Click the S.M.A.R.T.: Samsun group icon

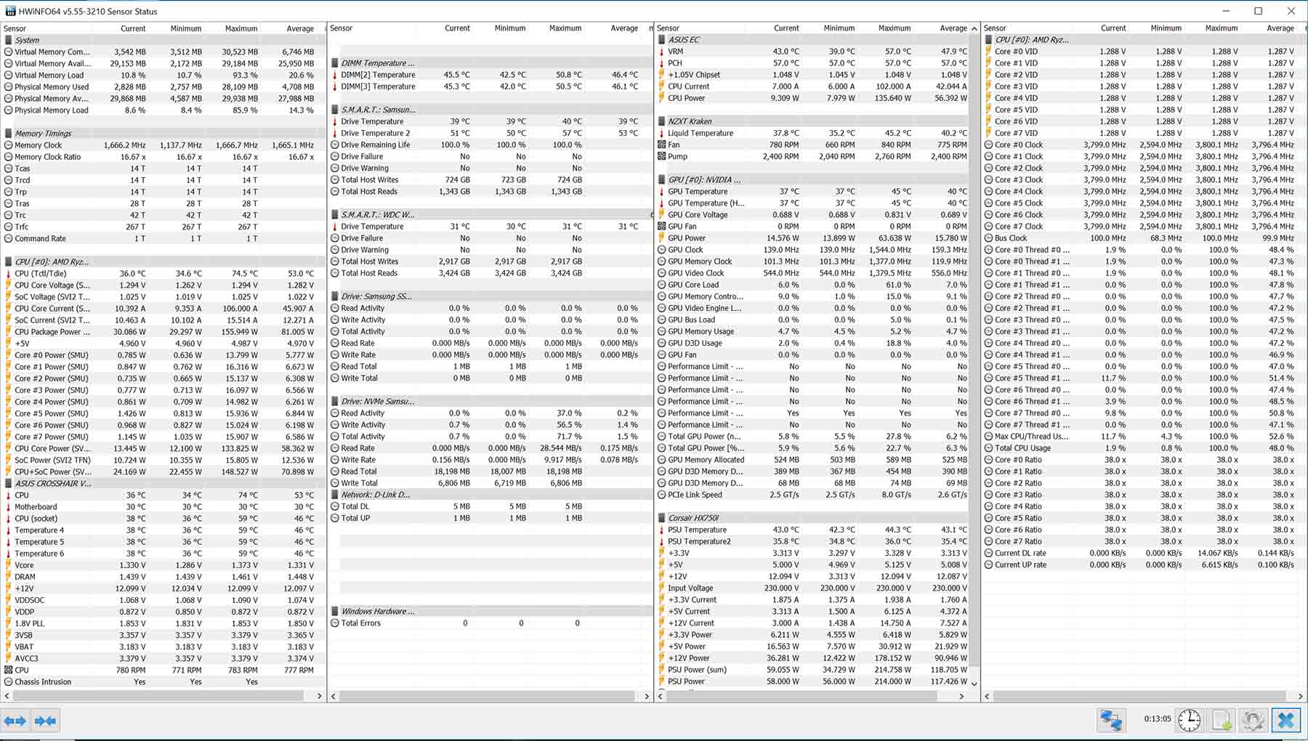pyautogui.click(x=335, y=110)
